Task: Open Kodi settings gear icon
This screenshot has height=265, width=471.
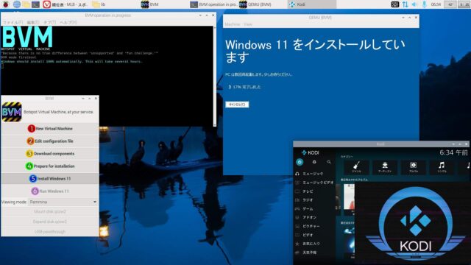Action: [x=314, y=162]
